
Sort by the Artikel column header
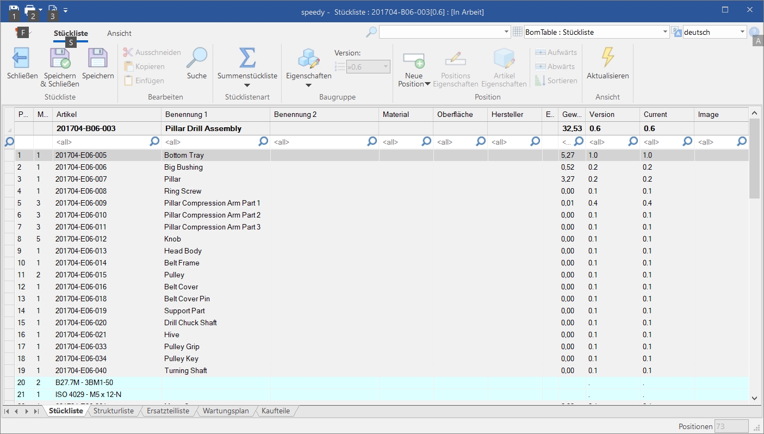107,115
